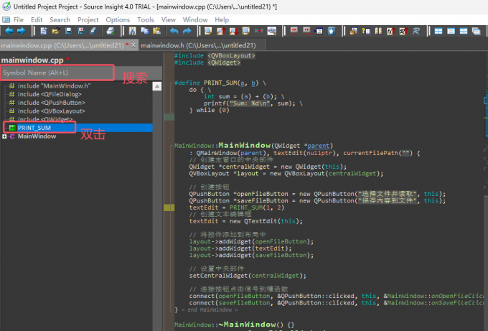Click the Search Web (www) icon
Screen dimensions: 488x331
pos(272,31)
